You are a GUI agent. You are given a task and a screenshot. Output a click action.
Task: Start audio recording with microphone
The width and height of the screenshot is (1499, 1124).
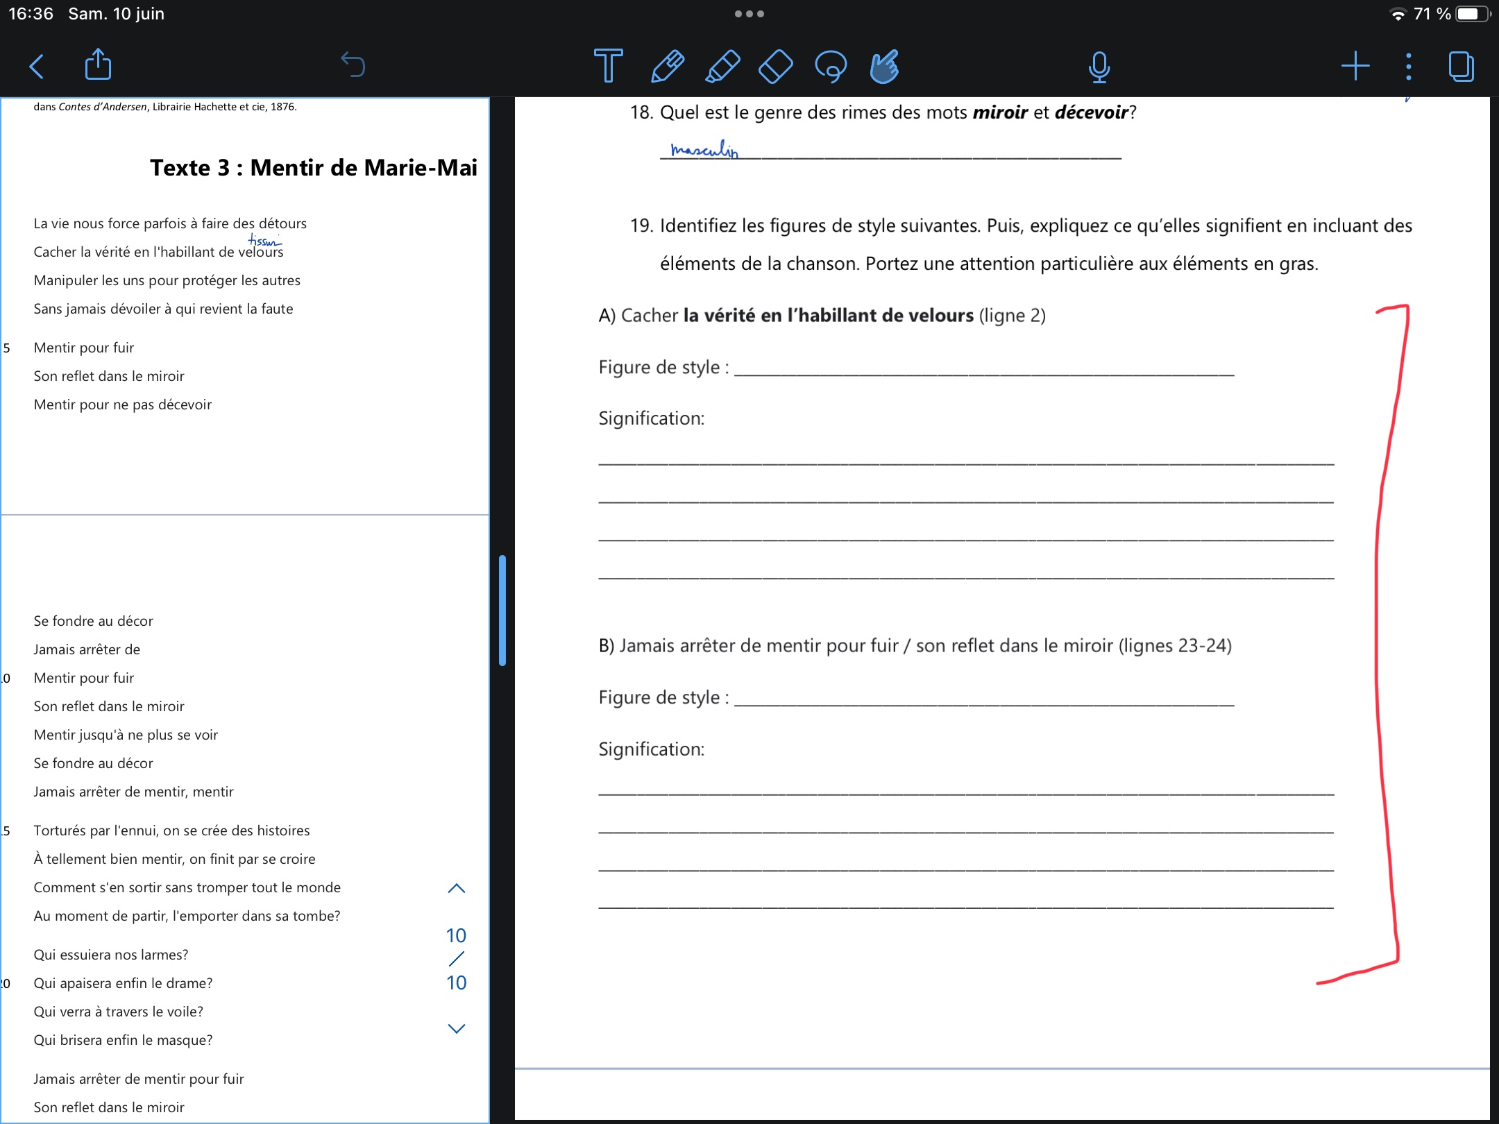[x=1099, y=67]
